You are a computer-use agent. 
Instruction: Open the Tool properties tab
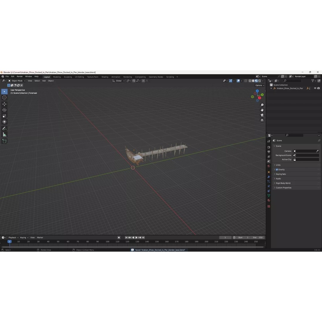269,141
